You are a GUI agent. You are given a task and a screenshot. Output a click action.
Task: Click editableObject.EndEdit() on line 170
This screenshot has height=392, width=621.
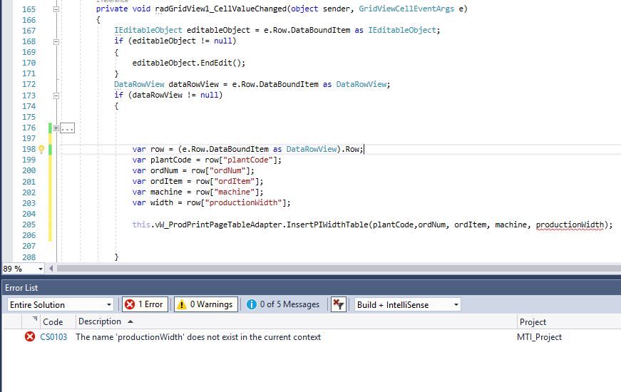click(x=188, y=63)
